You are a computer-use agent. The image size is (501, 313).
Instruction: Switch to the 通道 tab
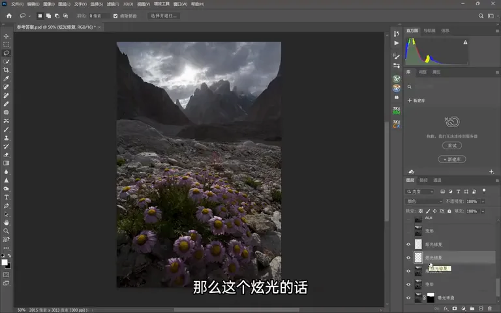[437, 180]
